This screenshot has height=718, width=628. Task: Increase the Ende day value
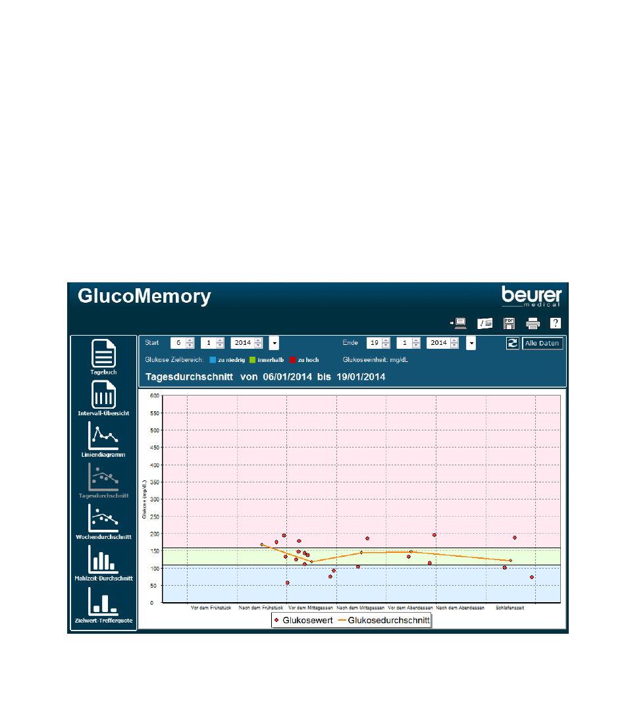point(386,340)
